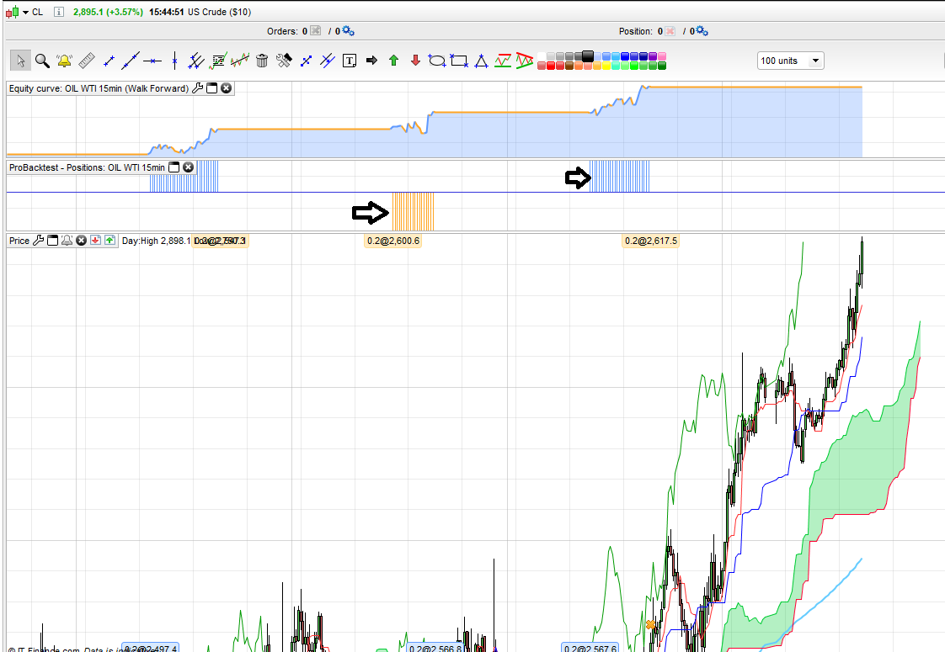Pick the dark green color swatch
Image resolution: width=945 pixels, height=652 pixels.
[662, 66]
